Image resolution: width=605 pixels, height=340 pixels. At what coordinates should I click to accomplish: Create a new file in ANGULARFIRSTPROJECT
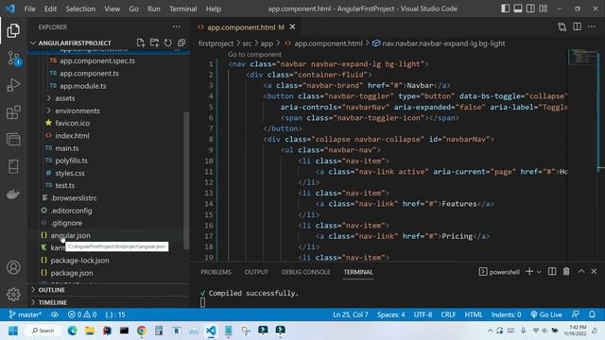pos(141,42)
